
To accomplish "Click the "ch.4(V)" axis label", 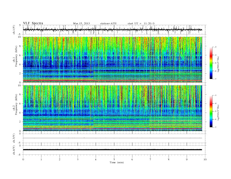I will tap(14, 150).
